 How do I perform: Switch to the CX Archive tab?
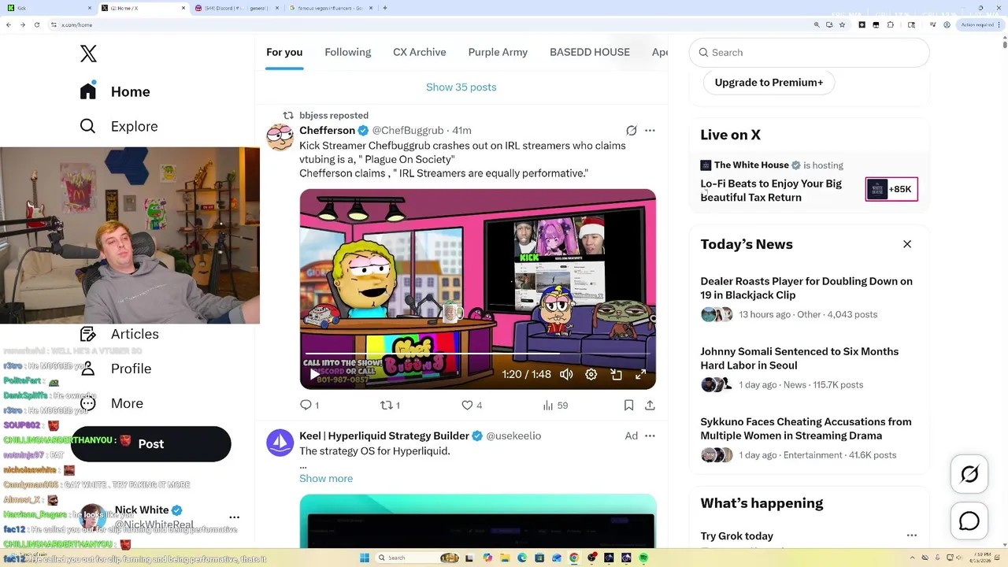point(420,52)
